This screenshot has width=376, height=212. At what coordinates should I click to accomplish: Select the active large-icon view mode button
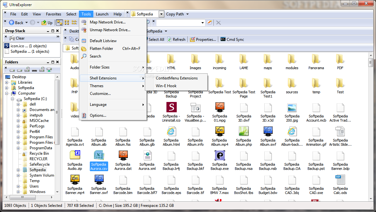point(59,23)
